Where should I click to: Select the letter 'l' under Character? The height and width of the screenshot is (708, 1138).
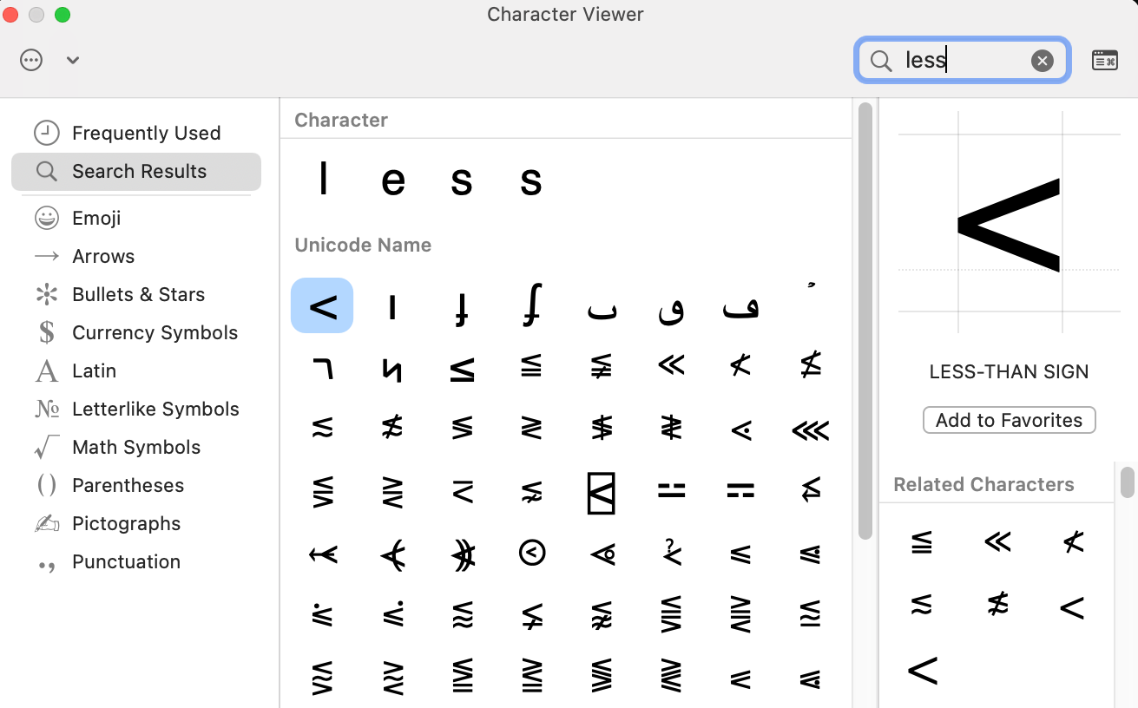pos(323,180)
